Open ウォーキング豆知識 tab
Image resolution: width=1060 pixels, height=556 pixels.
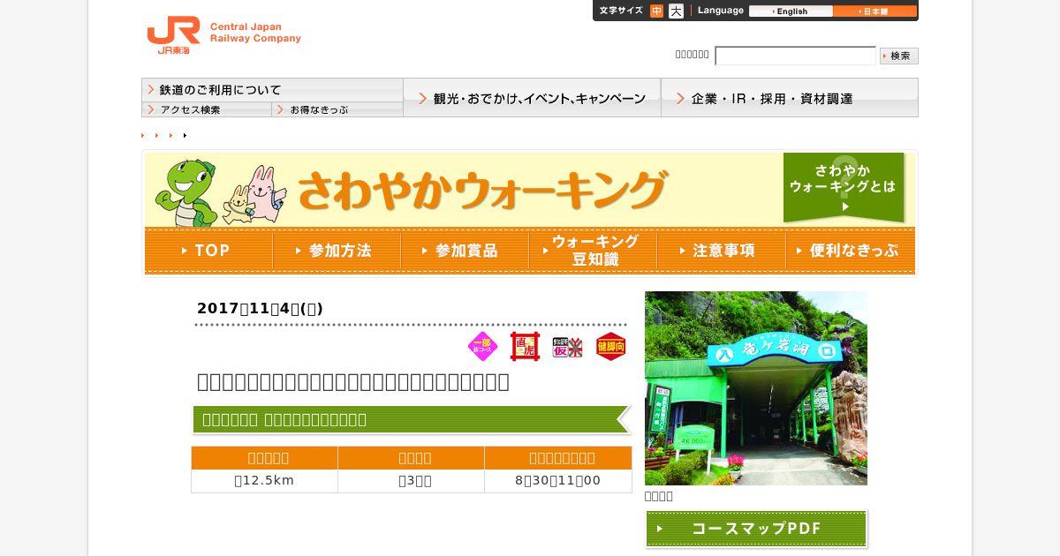point(593,251)
